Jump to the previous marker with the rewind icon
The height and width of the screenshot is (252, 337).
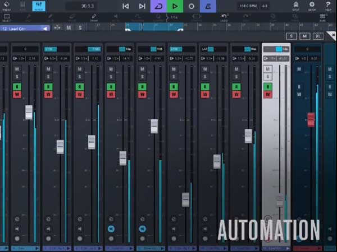pos(125,6)
